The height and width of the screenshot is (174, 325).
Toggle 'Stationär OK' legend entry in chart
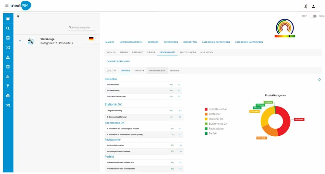216,119
